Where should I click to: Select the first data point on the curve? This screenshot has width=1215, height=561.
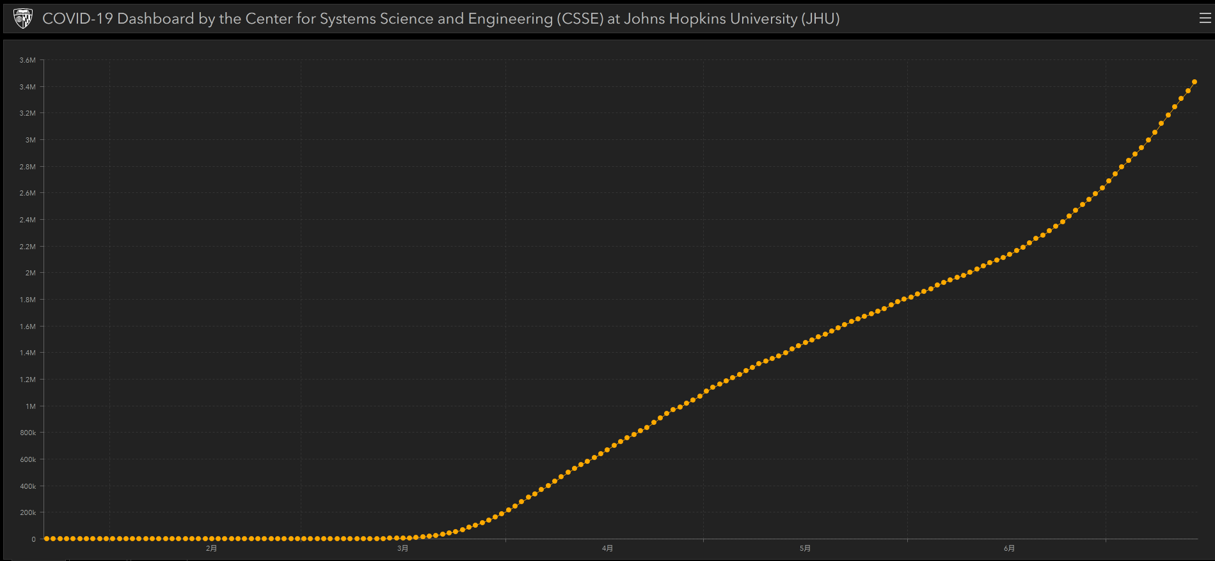coord(46,539)
